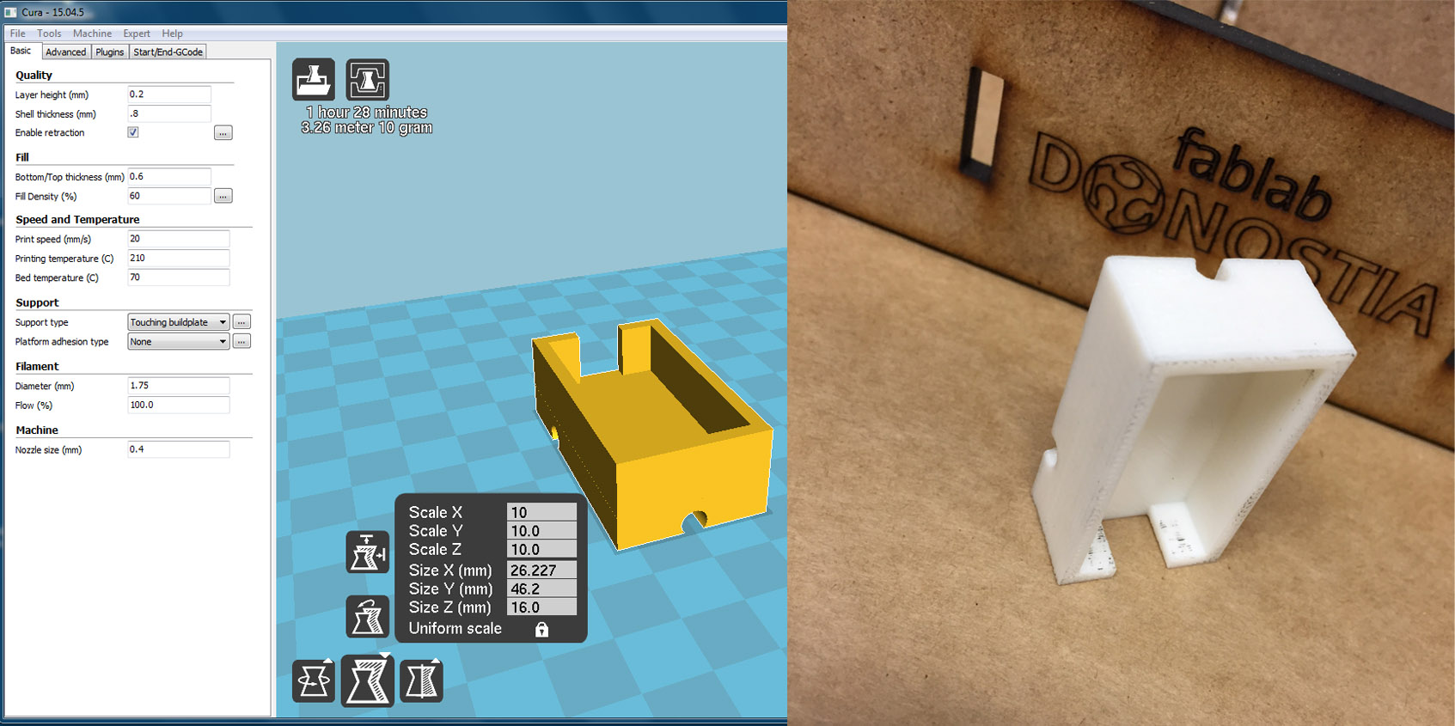Viewport: 1455px width, 726px height.
Task: Expand the Platform adhesion type dropdown
Action: point(179,341)
